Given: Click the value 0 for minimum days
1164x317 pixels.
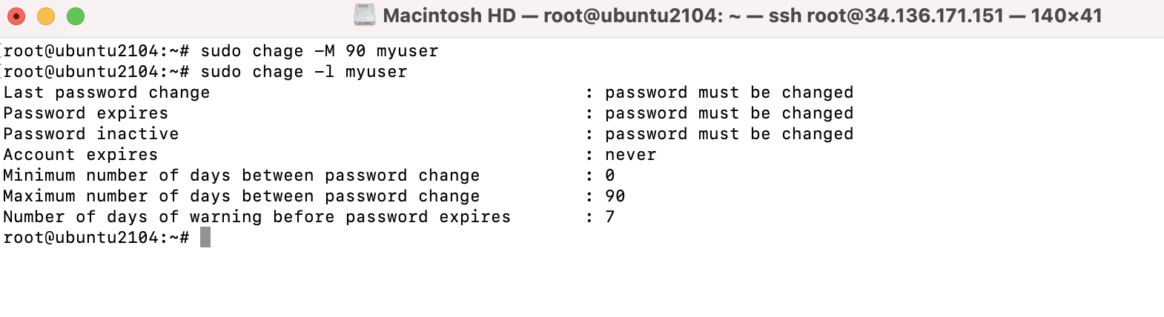Looking at the screenshot, I should coord(610,176).
